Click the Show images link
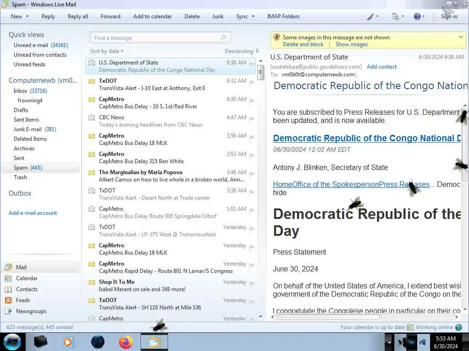Screen dimensions: 469x351 tap(351, 44)
